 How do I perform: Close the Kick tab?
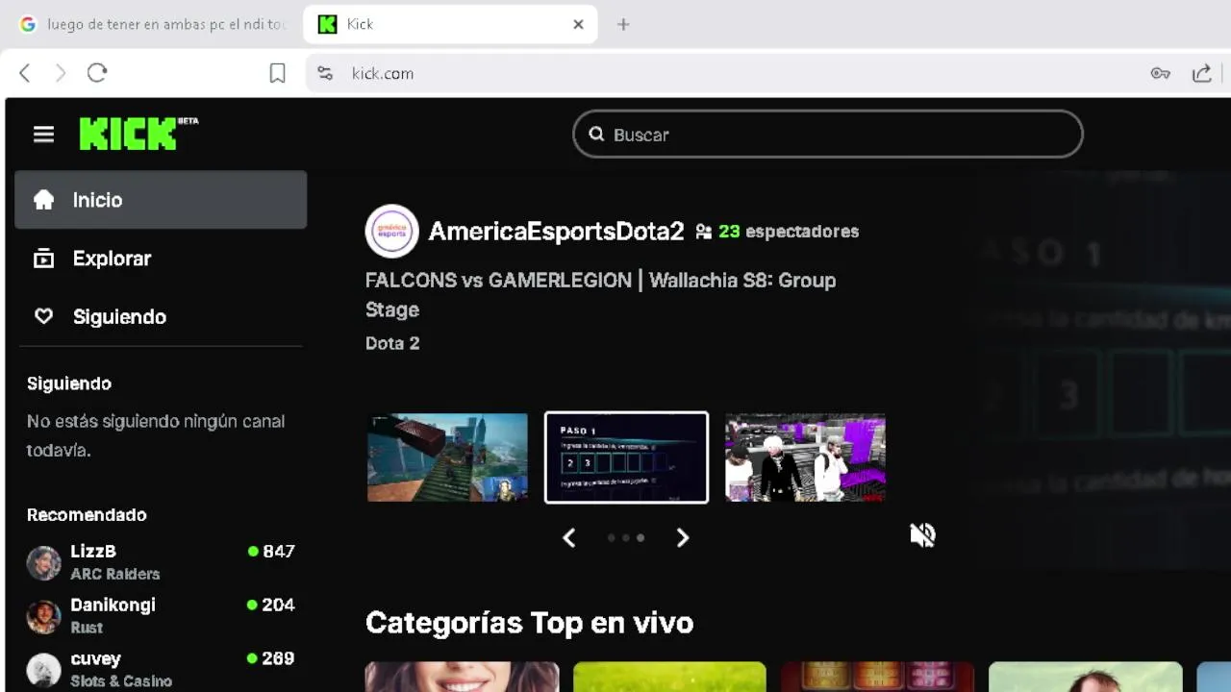578,24
